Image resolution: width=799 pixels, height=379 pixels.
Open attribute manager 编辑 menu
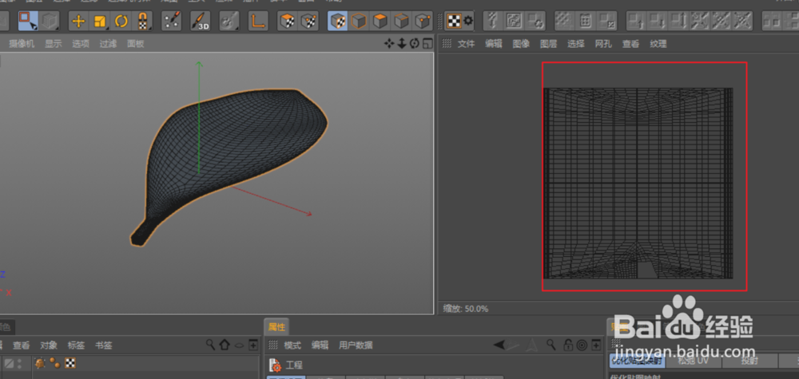(x=320, y=345)
